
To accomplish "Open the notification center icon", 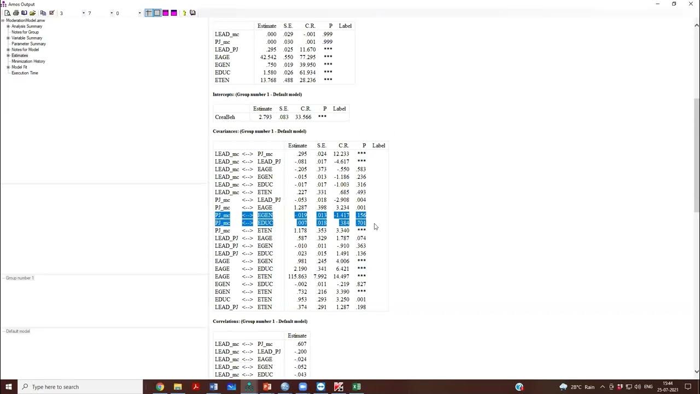I will pyautogui.click(x=689, y=387).
